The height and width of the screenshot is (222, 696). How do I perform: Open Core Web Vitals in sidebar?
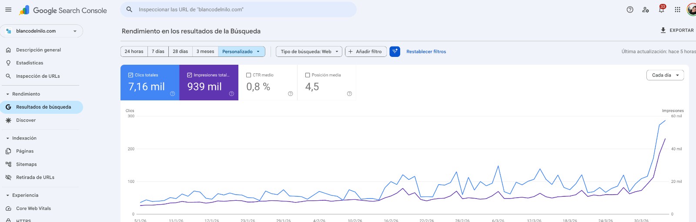click(x=33, y=209)
